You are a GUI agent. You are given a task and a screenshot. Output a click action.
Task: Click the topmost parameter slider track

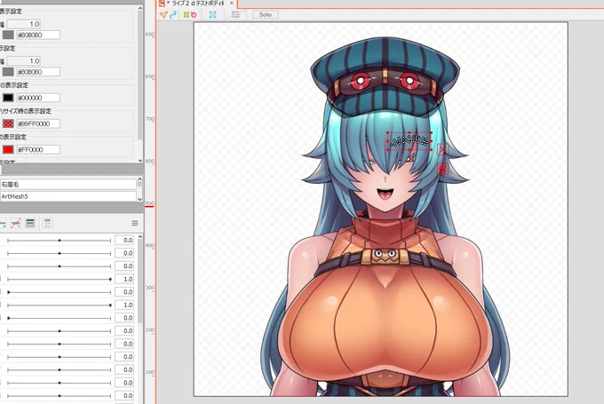click(59, 241)
